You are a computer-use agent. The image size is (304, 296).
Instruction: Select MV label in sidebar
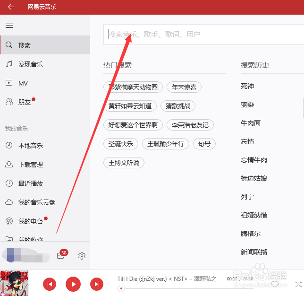(23, 83)
